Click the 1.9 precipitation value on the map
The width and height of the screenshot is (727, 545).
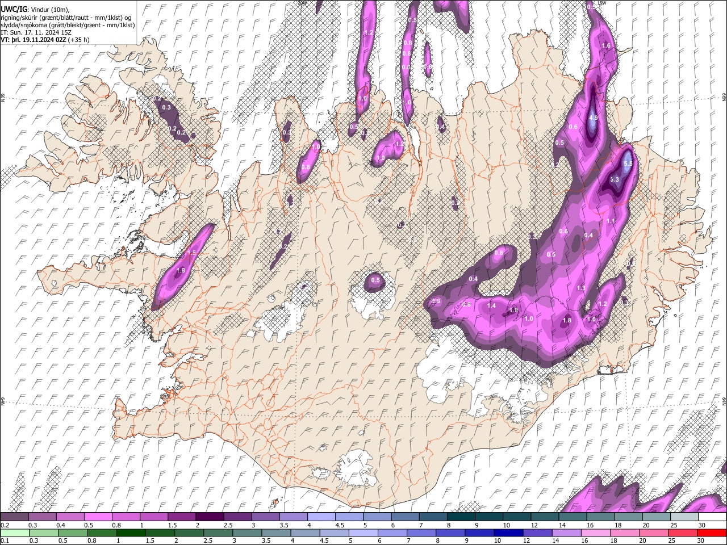pyautogui.click(x=513, y=311)
